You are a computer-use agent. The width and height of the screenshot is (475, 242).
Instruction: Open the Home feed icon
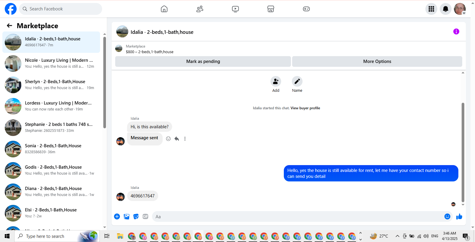tap(164, 9)
